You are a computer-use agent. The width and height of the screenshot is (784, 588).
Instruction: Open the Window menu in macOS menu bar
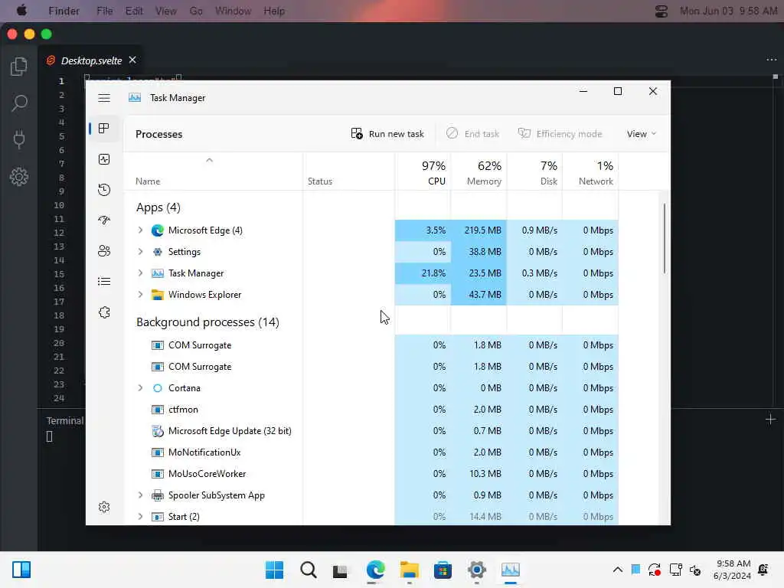click(x=233, y=11)
